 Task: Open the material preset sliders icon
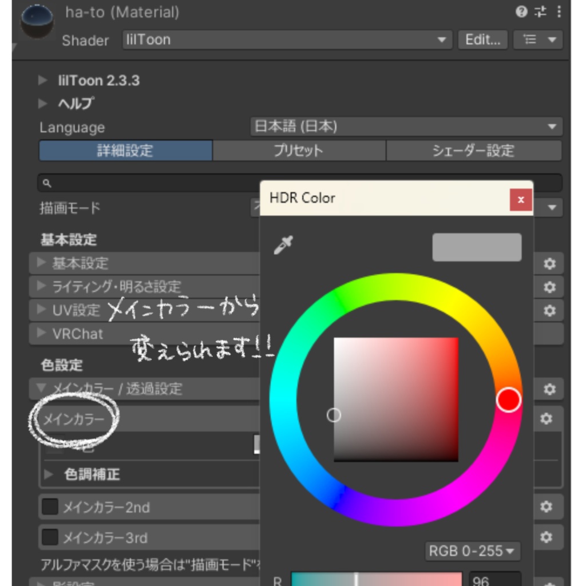[540, 12]
